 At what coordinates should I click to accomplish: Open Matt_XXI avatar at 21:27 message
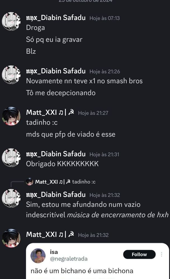[11, 116]
